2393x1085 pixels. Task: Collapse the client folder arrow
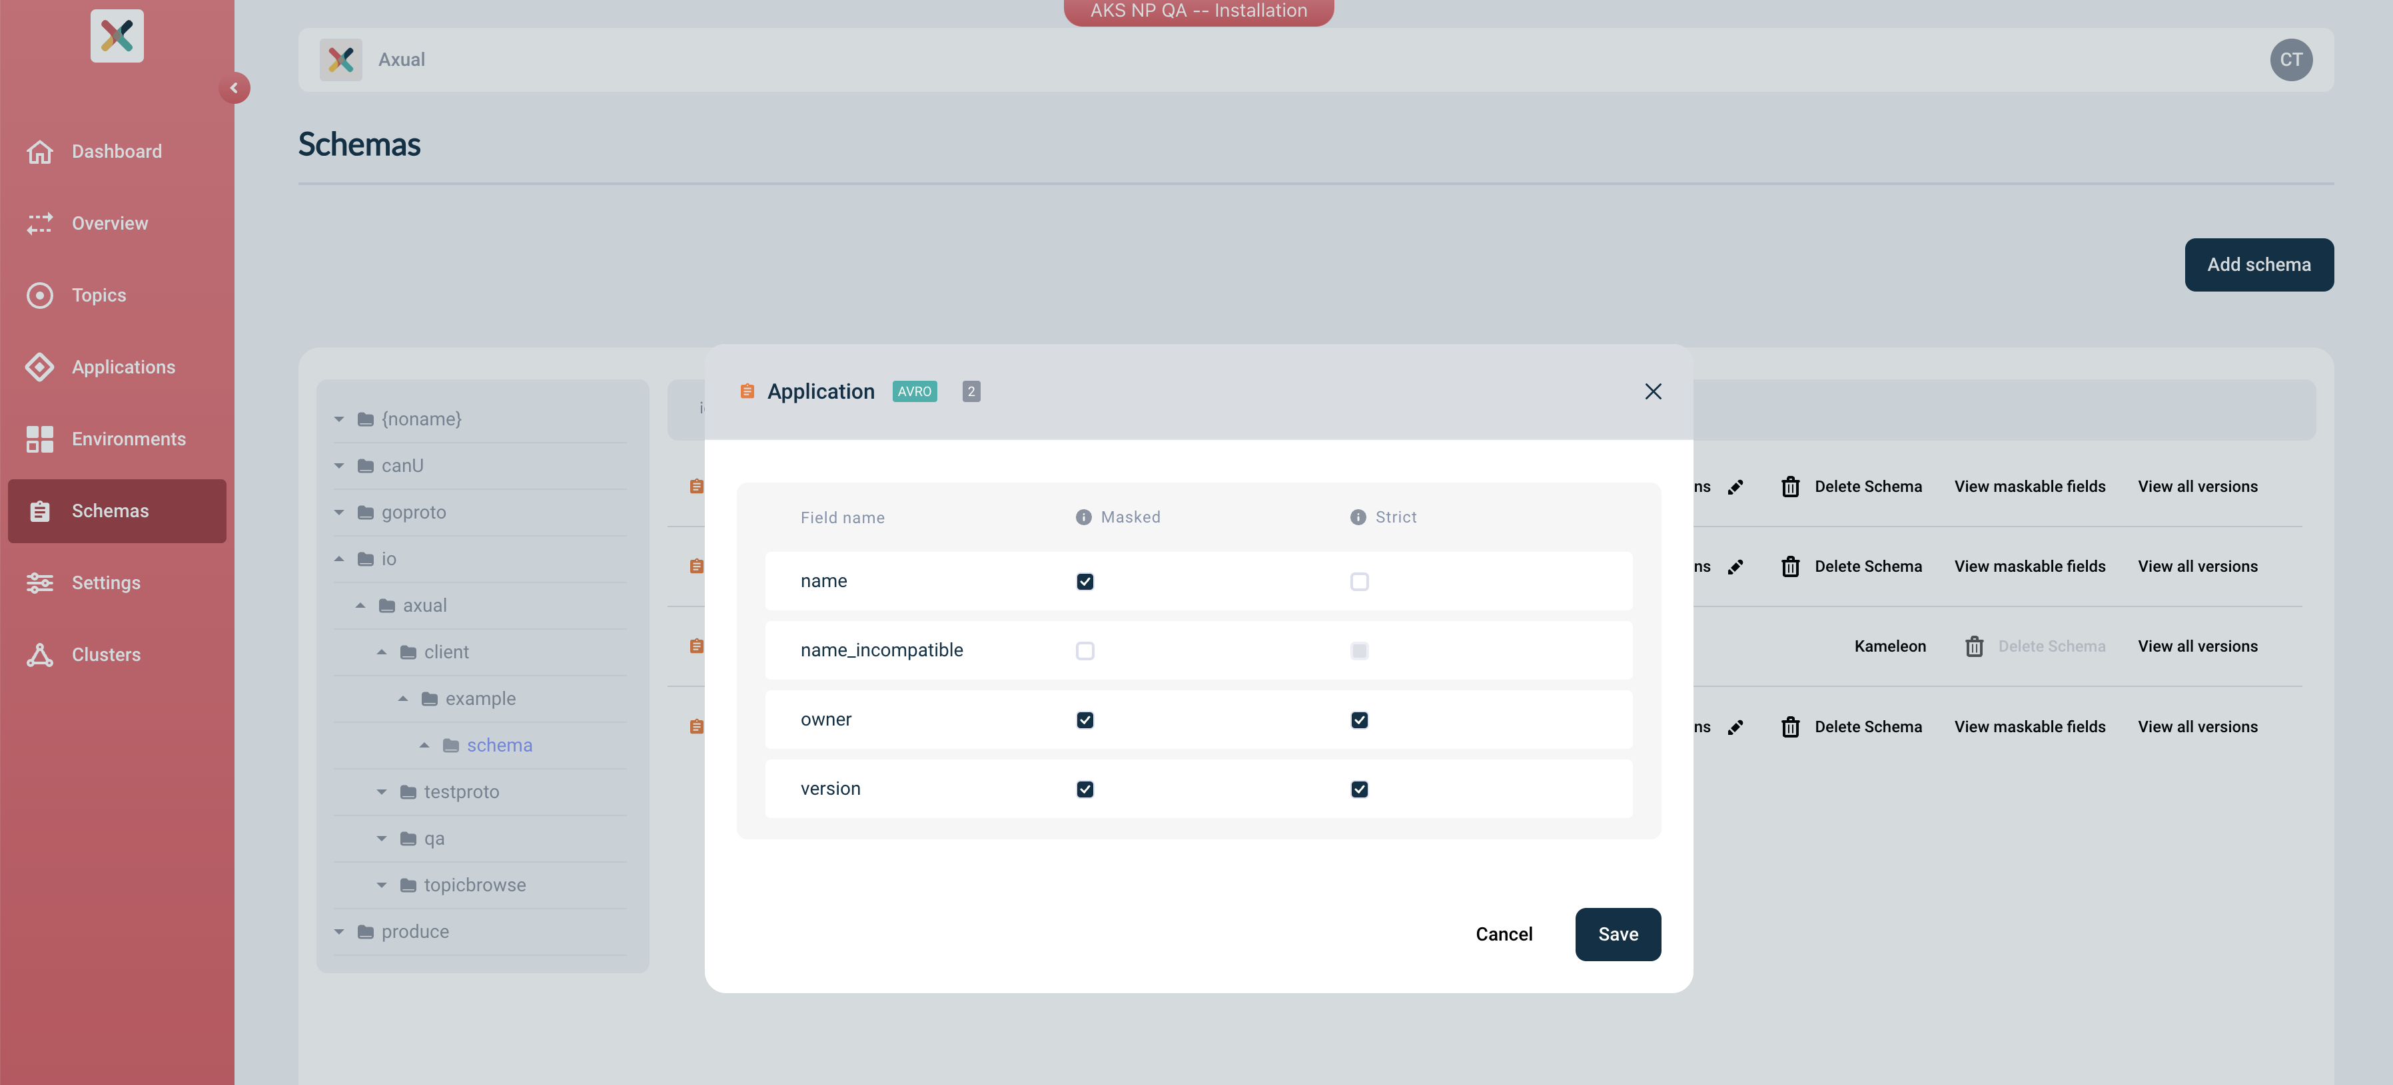[382, 652]
